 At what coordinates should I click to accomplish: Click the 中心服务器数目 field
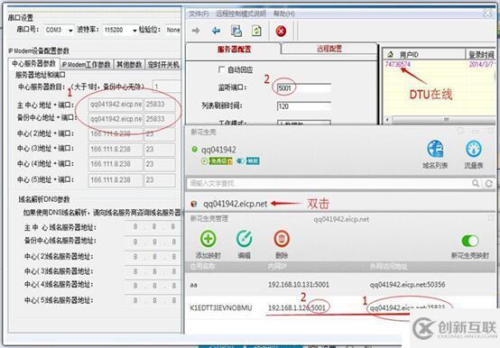[x=166, y=87]
